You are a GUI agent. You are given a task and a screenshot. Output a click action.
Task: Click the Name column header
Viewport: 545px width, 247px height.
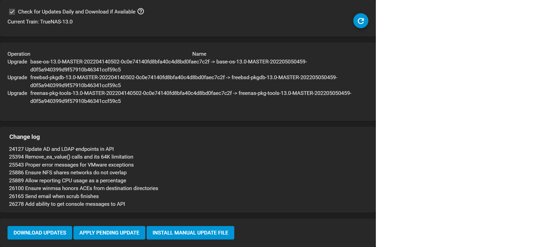pos(199,54)
